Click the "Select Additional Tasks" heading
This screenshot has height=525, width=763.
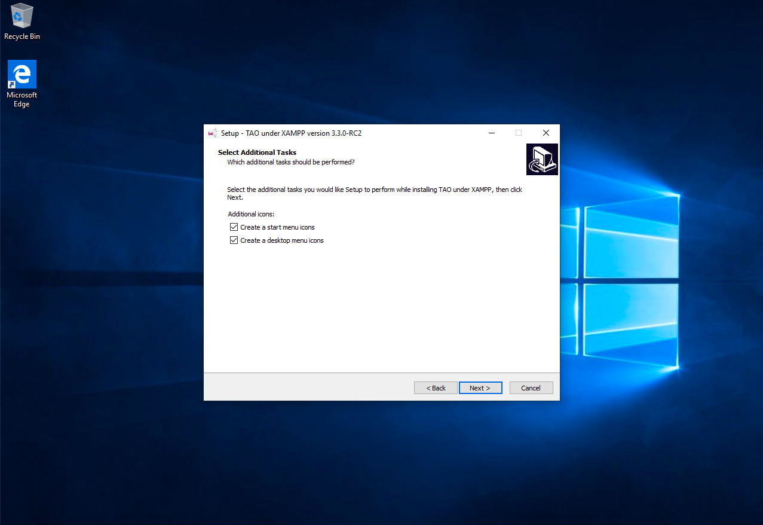[x=257, y=152]
